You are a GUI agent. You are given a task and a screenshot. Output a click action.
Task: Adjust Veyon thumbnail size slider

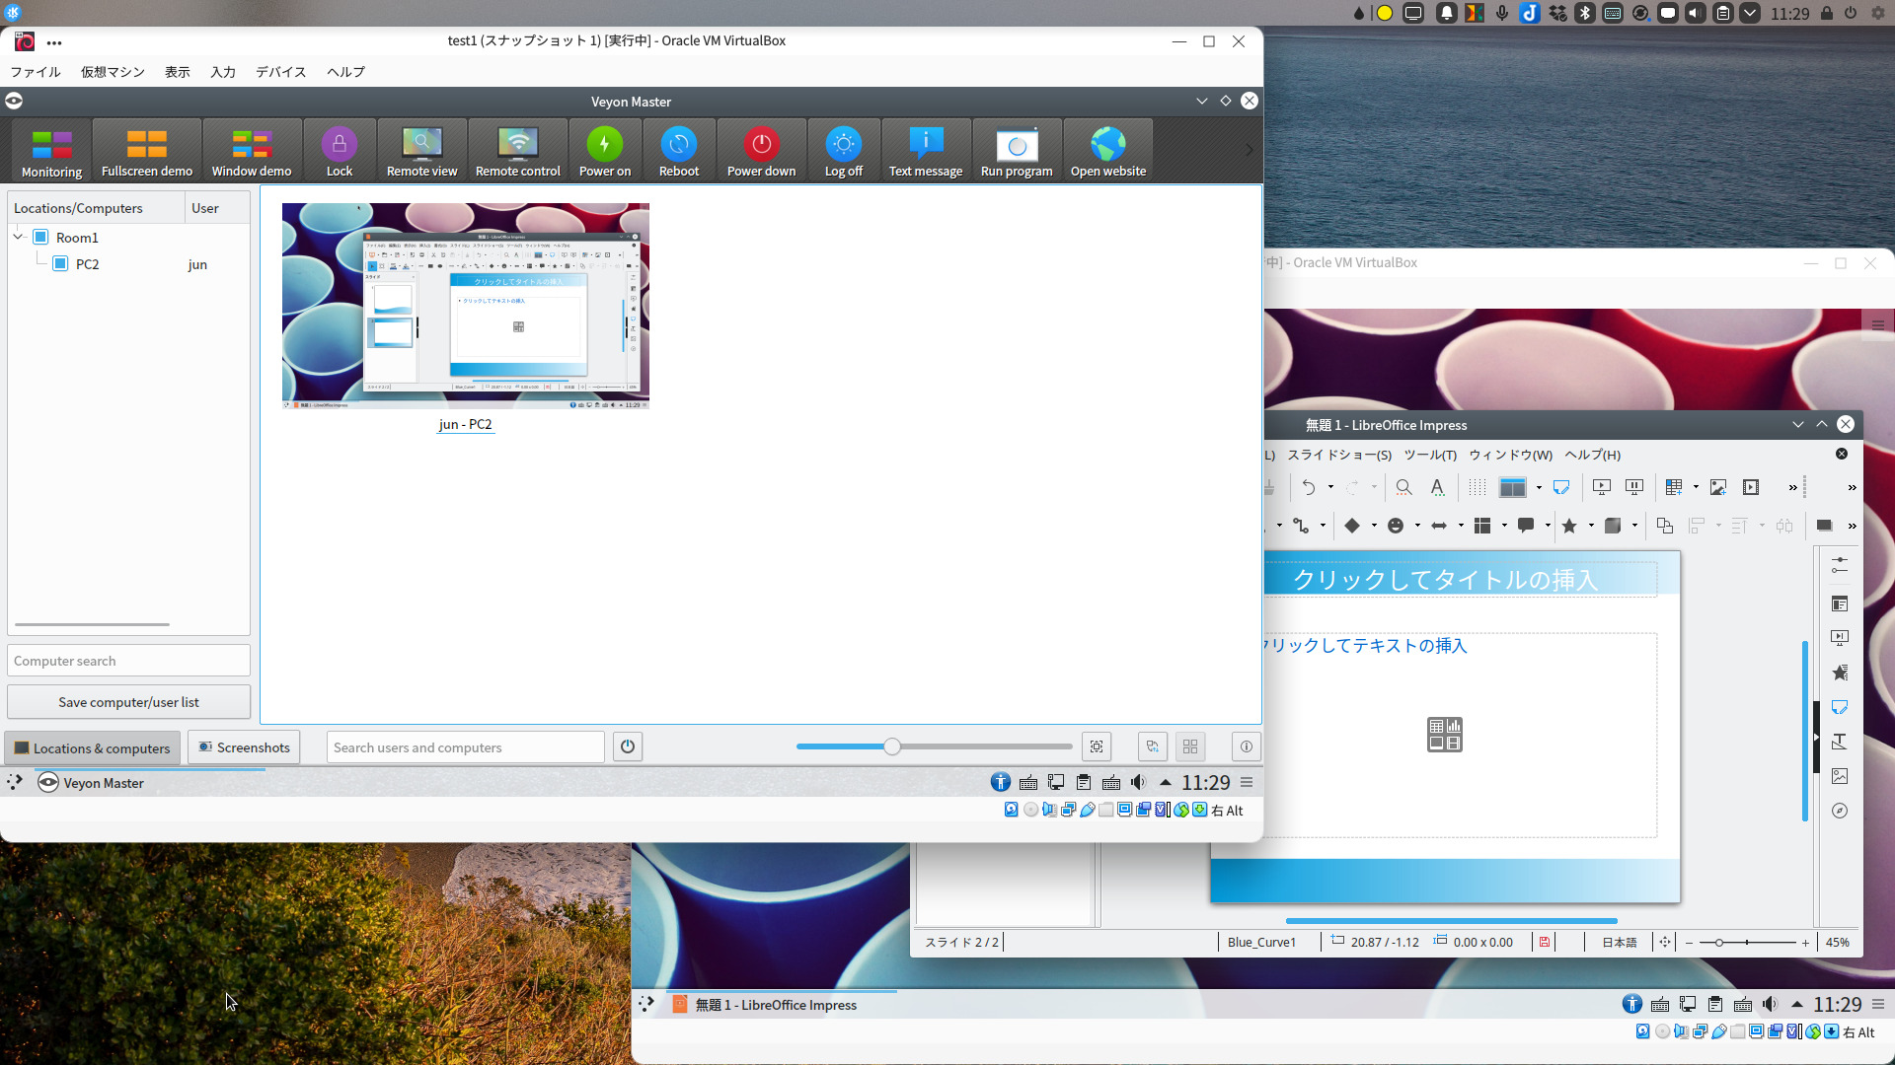(x=892, y=746)
